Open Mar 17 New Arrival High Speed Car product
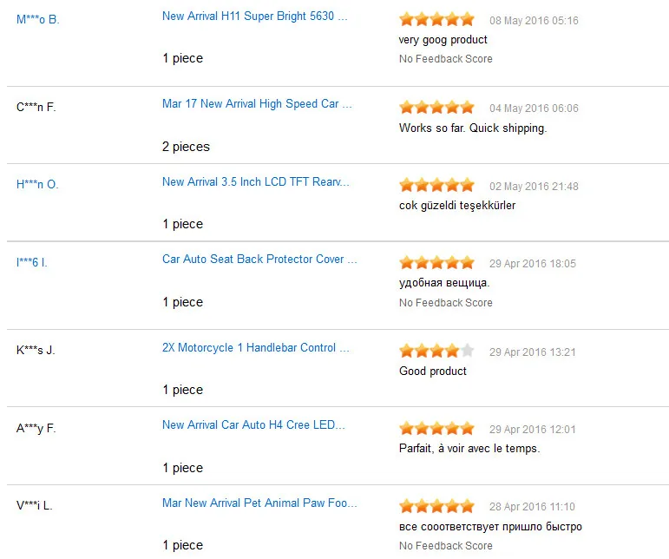 click(257, 103)
